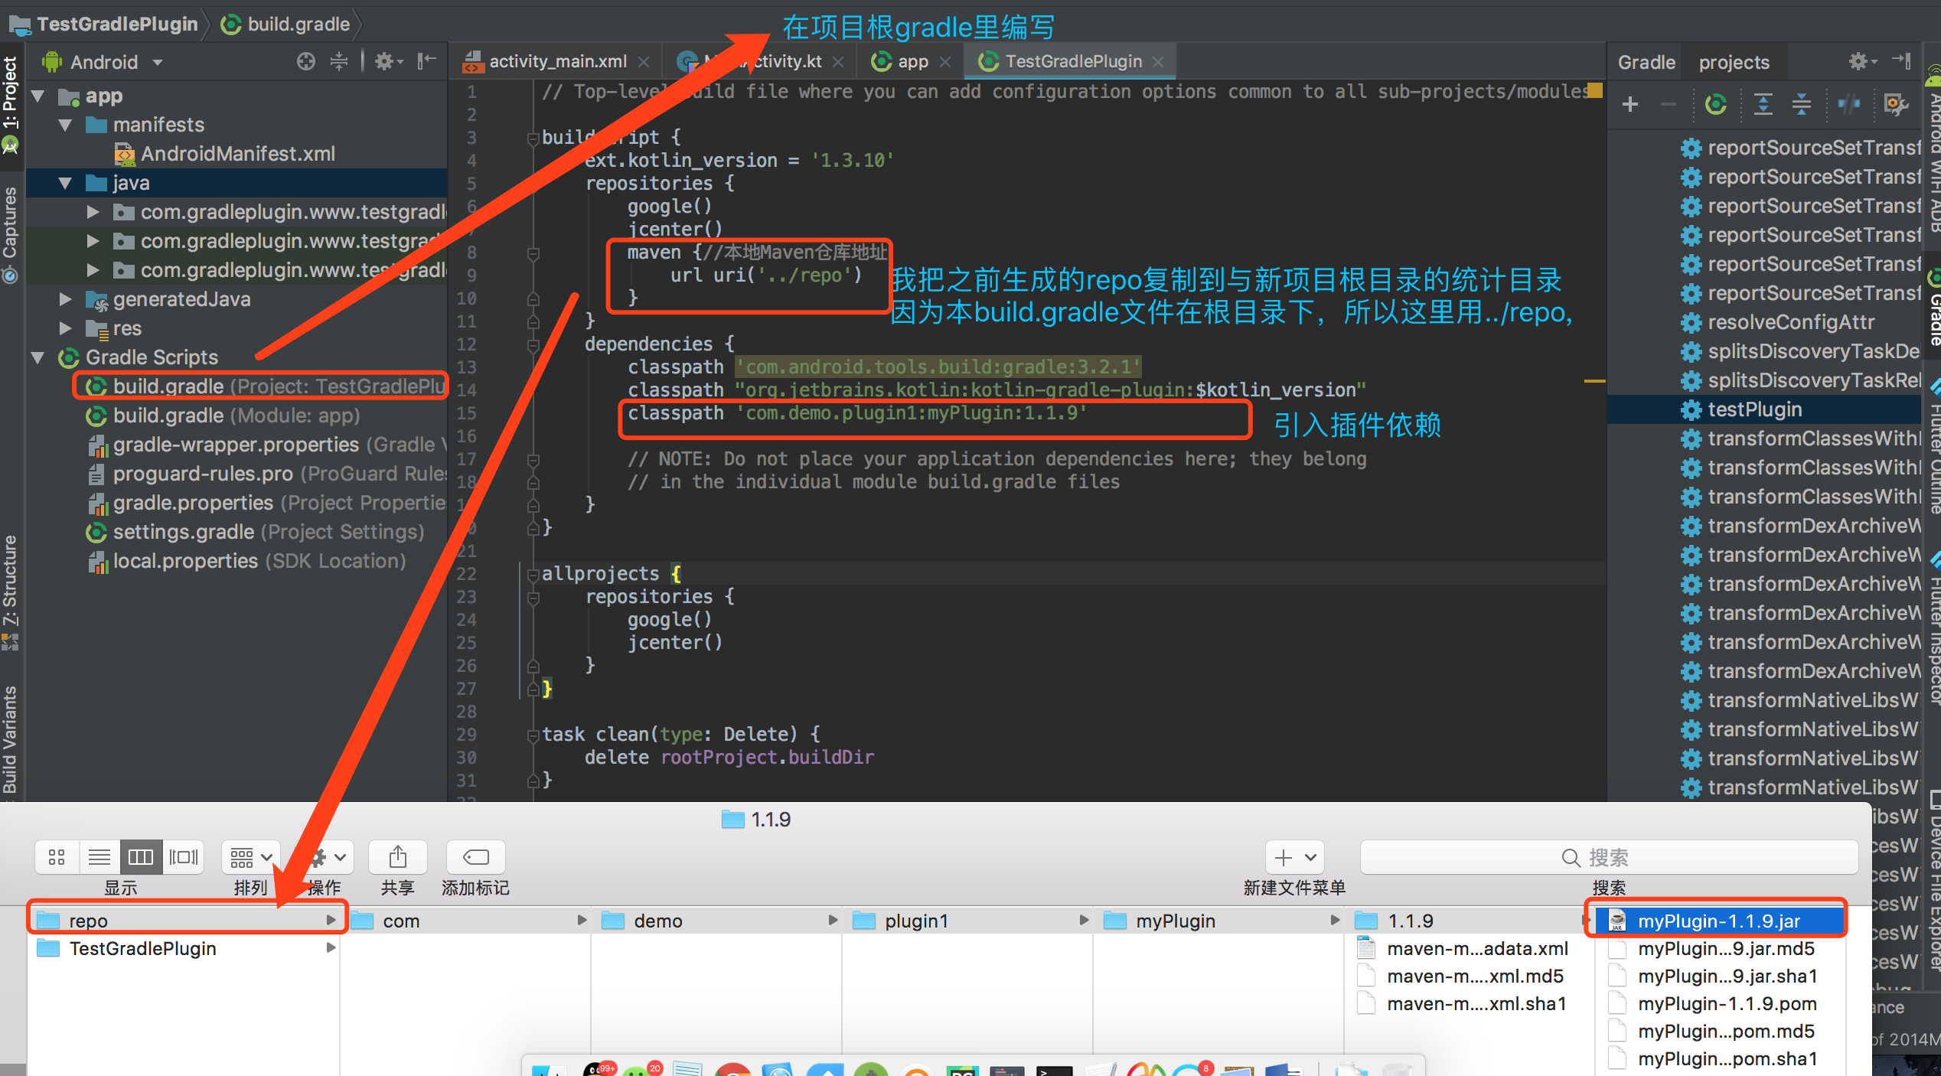Click the plus icon to attach a Gradle project

(1629, 104)
